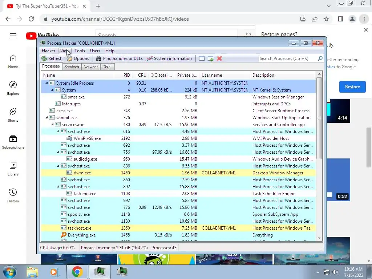Open YouTube Shorts in sidebar
This screenshot has height=279, width=372.
(x=13, y=115)
